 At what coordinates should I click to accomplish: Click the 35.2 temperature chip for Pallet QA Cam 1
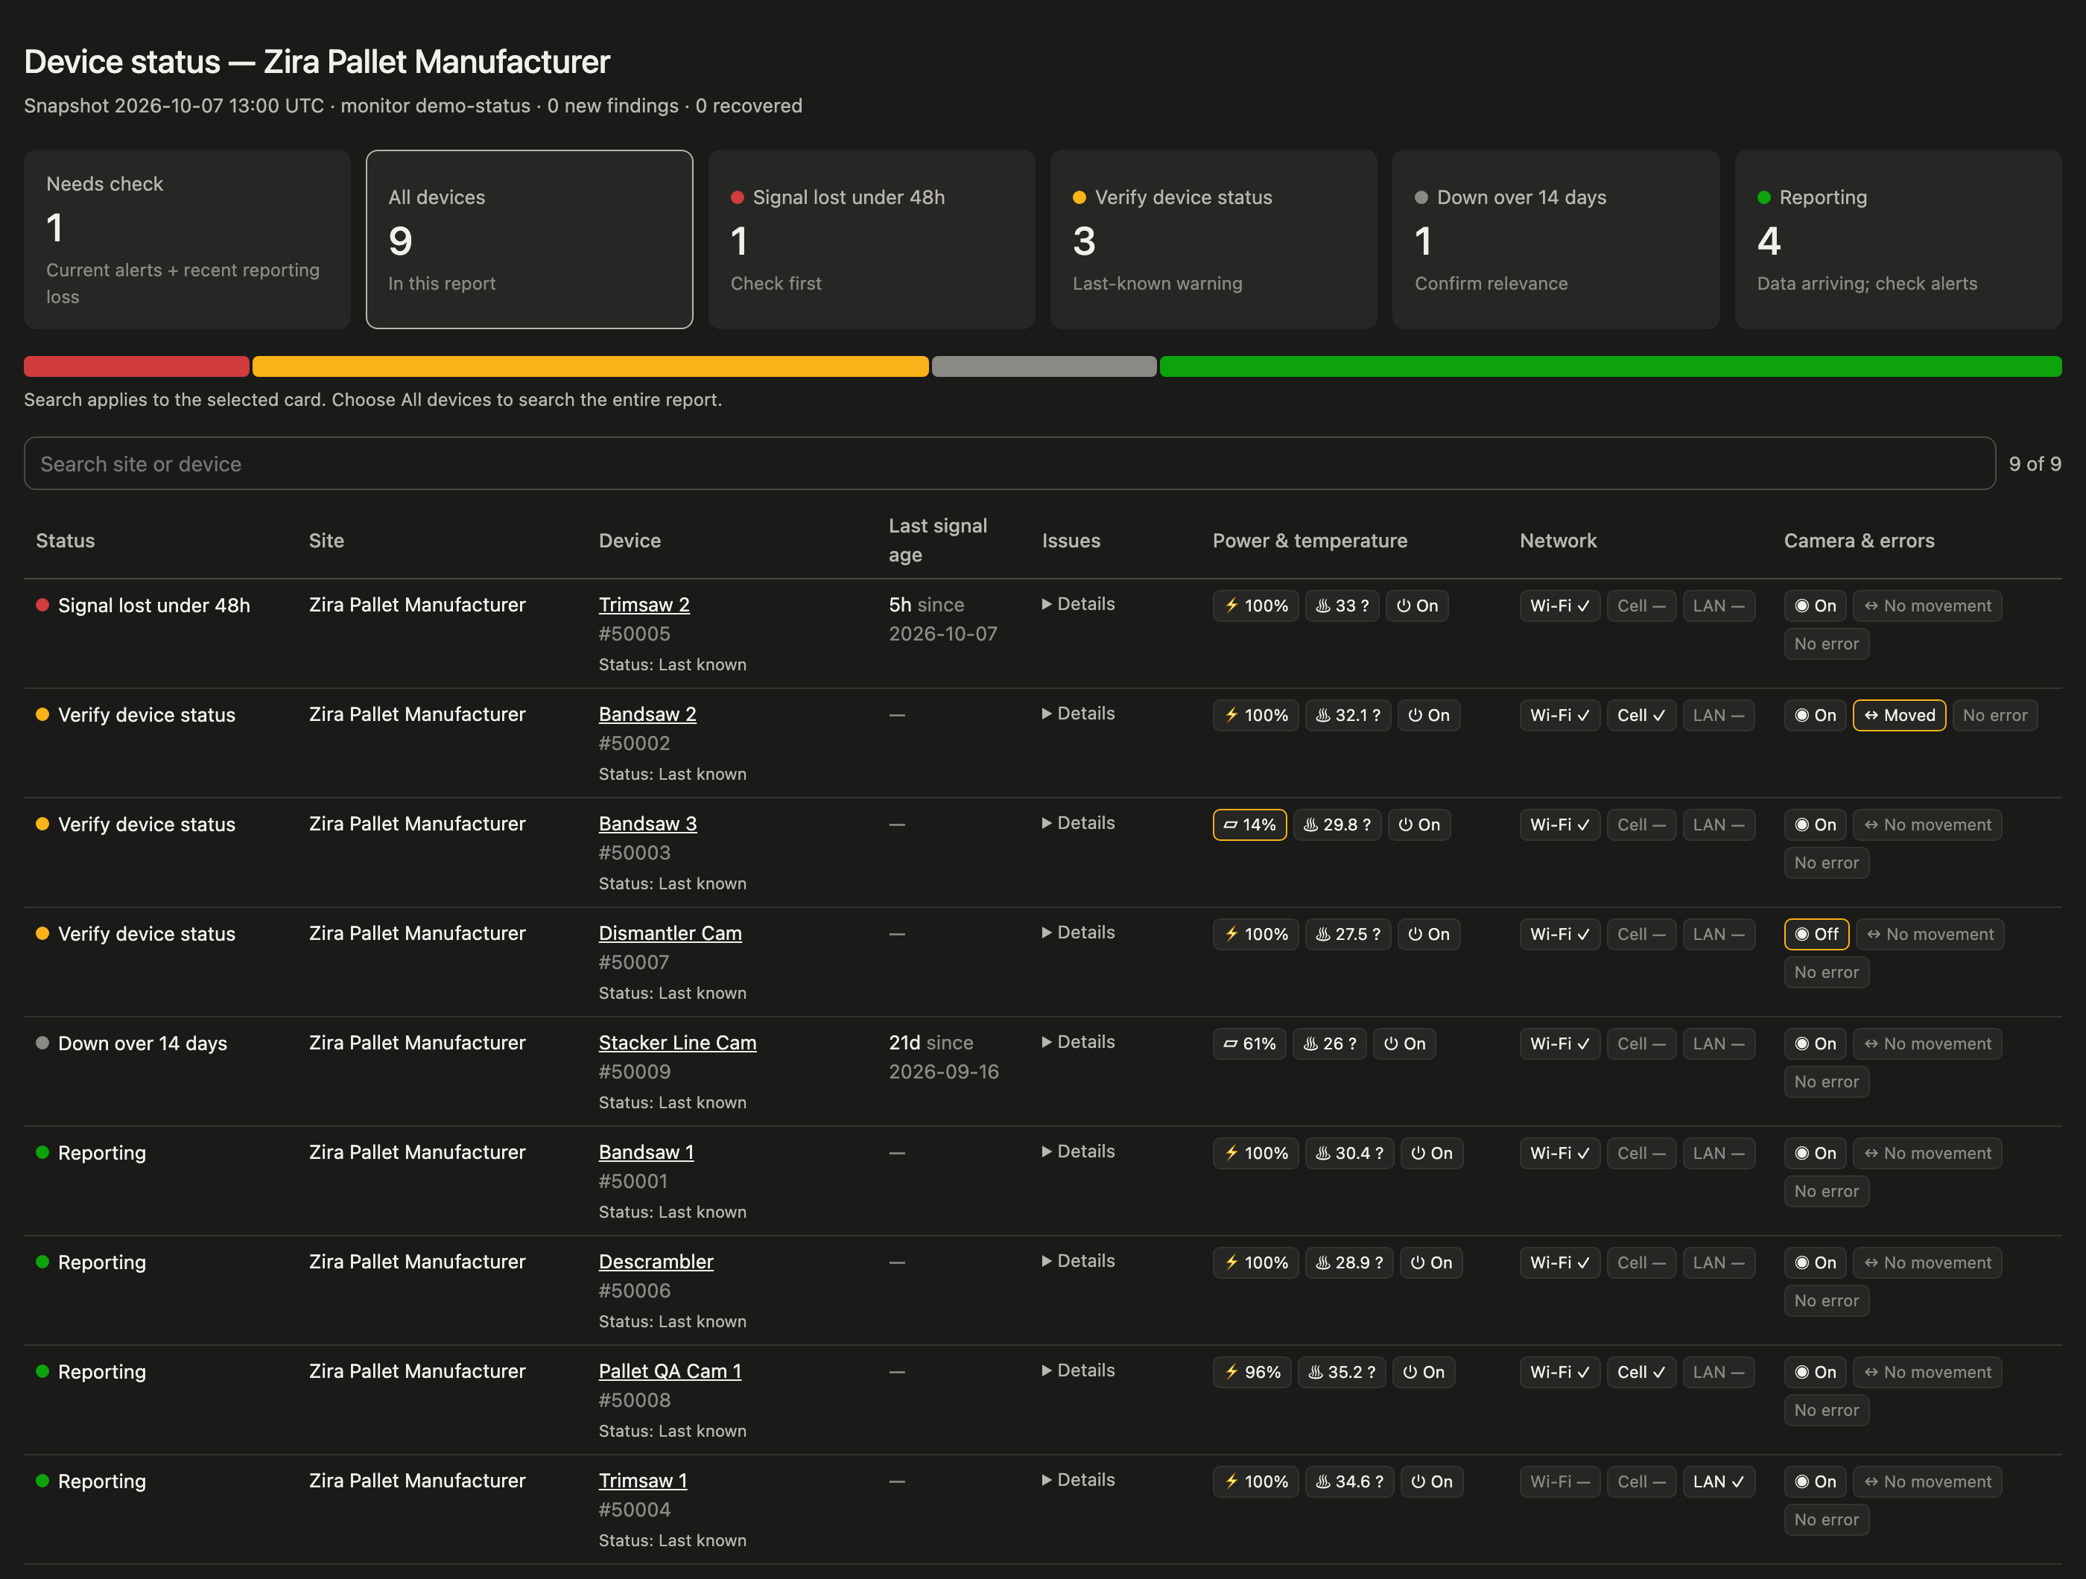pyautogui.click(x=1341, y=1373)
